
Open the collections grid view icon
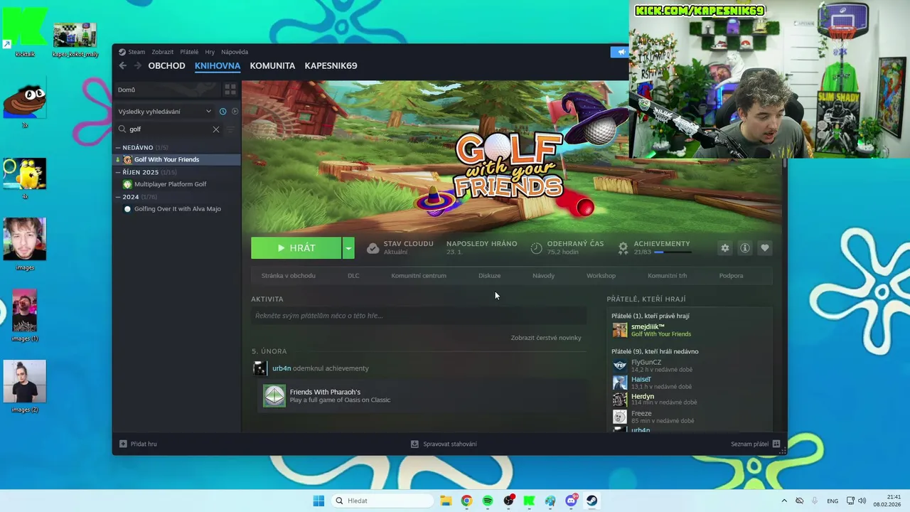point(230,90)
